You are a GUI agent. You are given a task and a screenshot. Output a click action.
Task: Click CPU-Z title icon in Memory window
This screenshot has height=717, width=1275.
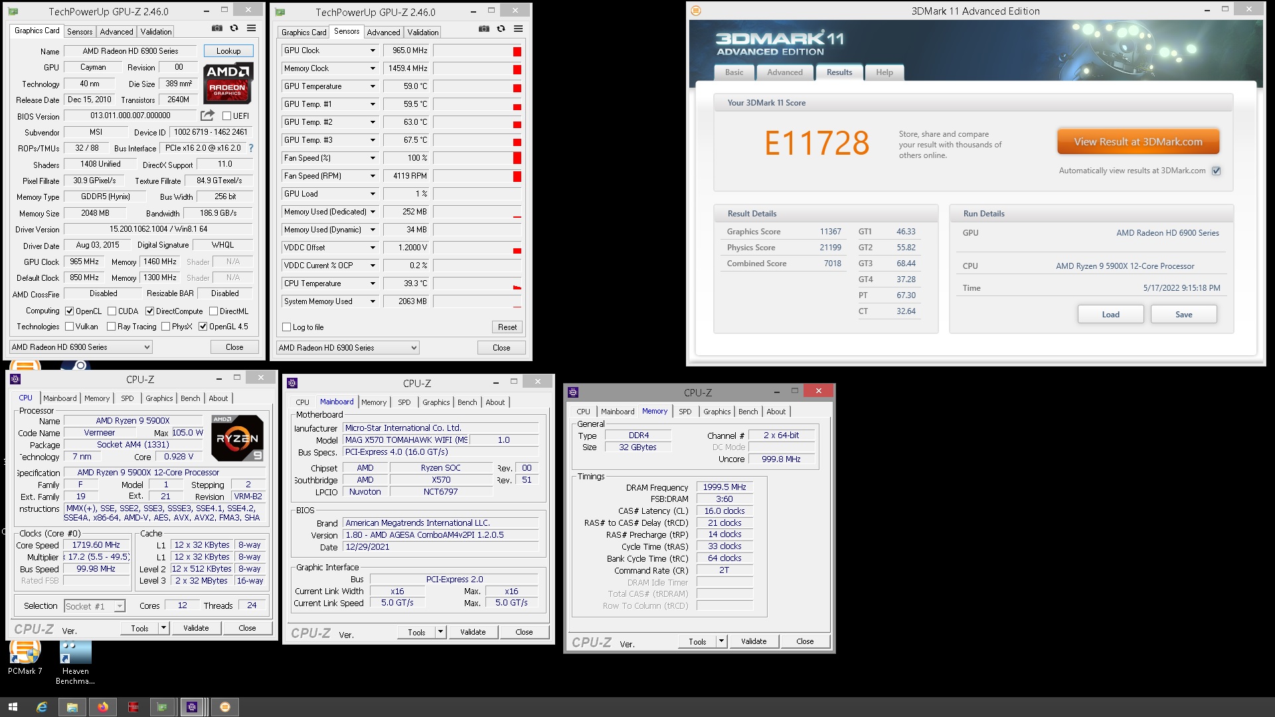pyautogui.click(x=574, y=392)
